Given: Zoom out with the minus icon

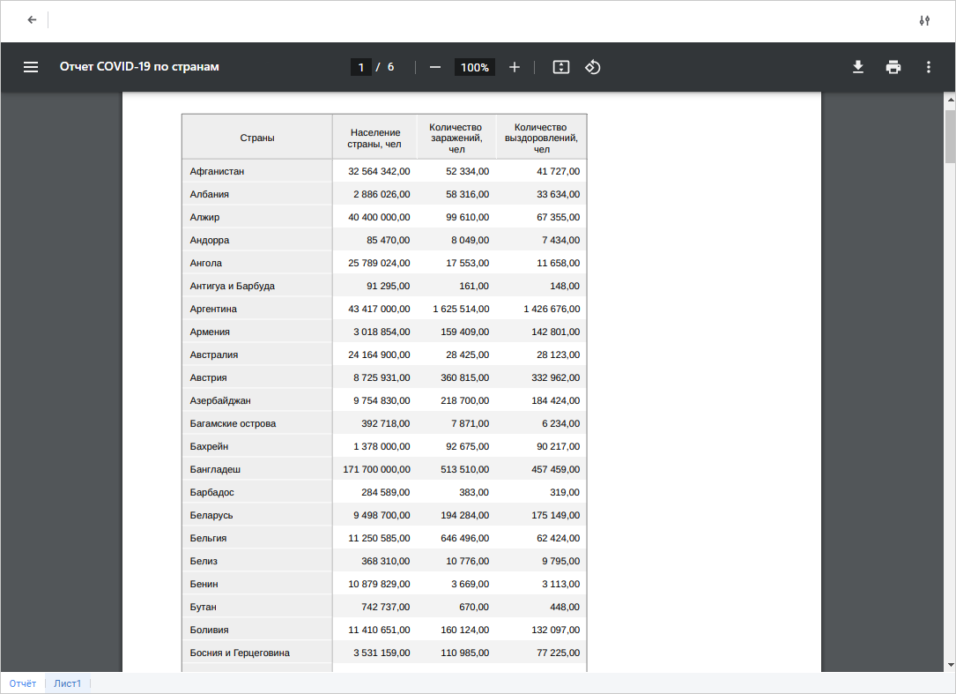Looking at the screenshot, I should click(x=434, y=67).
